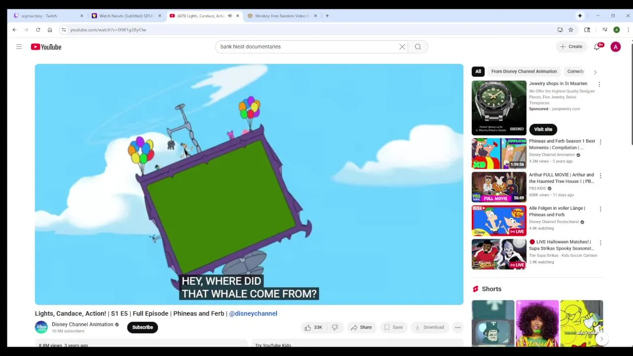Dislike the video with thumbs down
The image size is (633, 356).
pos(335,327)
